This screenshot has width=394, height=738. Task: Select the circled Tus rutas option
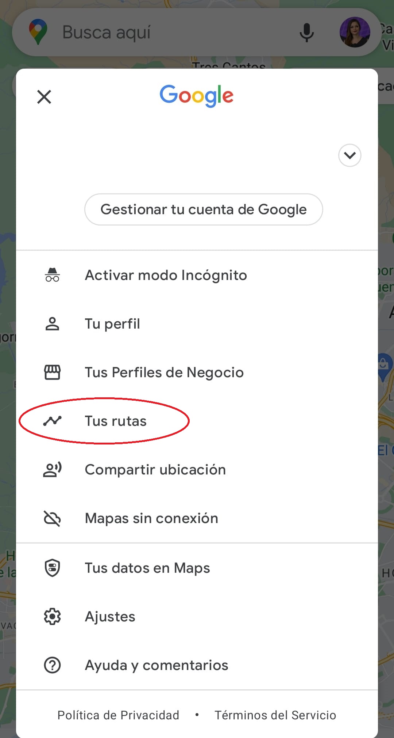pos(116,421)
